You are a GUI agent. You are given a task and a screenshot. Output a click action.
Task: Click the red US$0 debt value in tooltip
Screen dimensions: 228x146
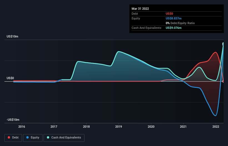tap(169, 14)
